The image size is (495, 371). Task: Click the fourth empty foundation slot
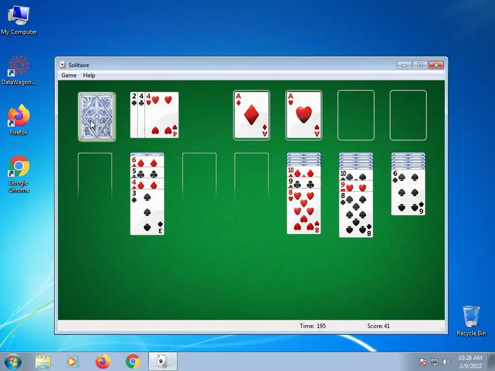click(408, 115)
